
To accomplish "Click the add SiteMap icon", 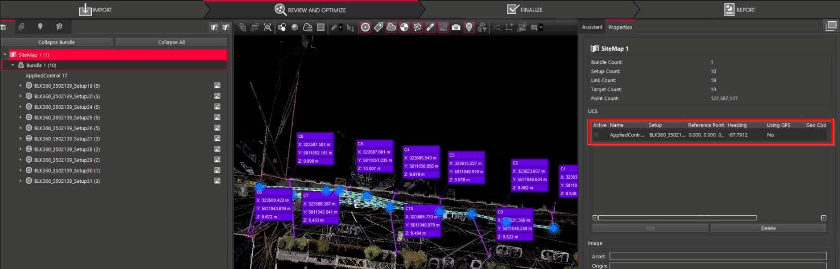I will 214,27.
